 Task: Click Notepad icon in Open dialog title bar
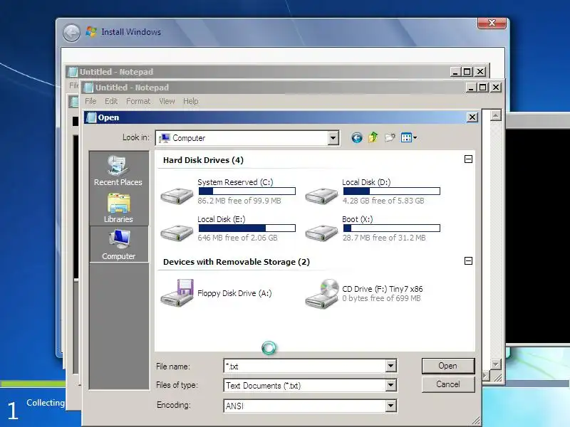pos(91,117)
